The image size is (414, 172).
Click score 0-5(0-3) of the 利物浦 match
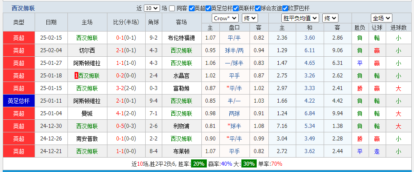[126, 126]
